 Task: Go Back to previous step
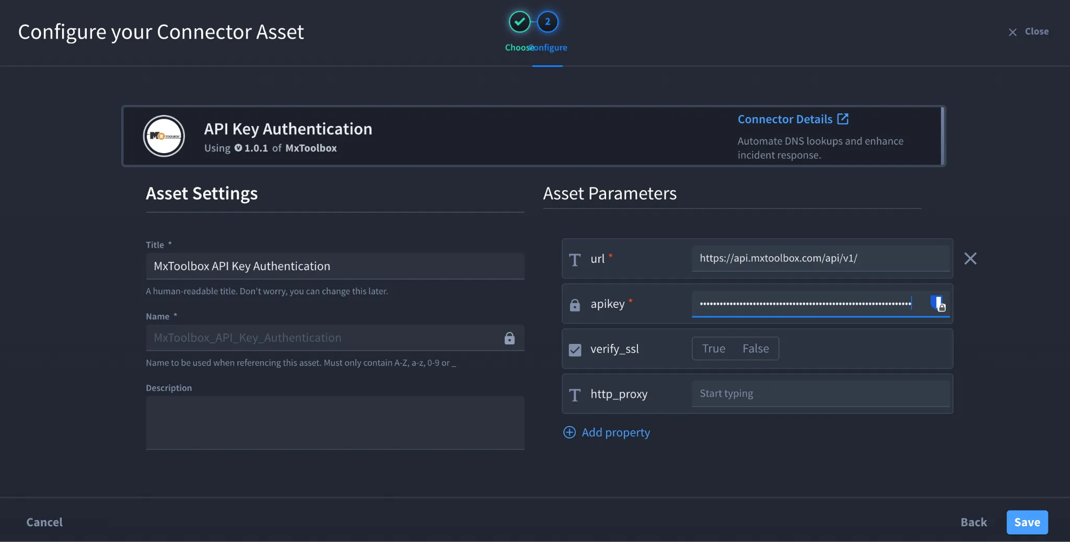(x=974, y=522)
